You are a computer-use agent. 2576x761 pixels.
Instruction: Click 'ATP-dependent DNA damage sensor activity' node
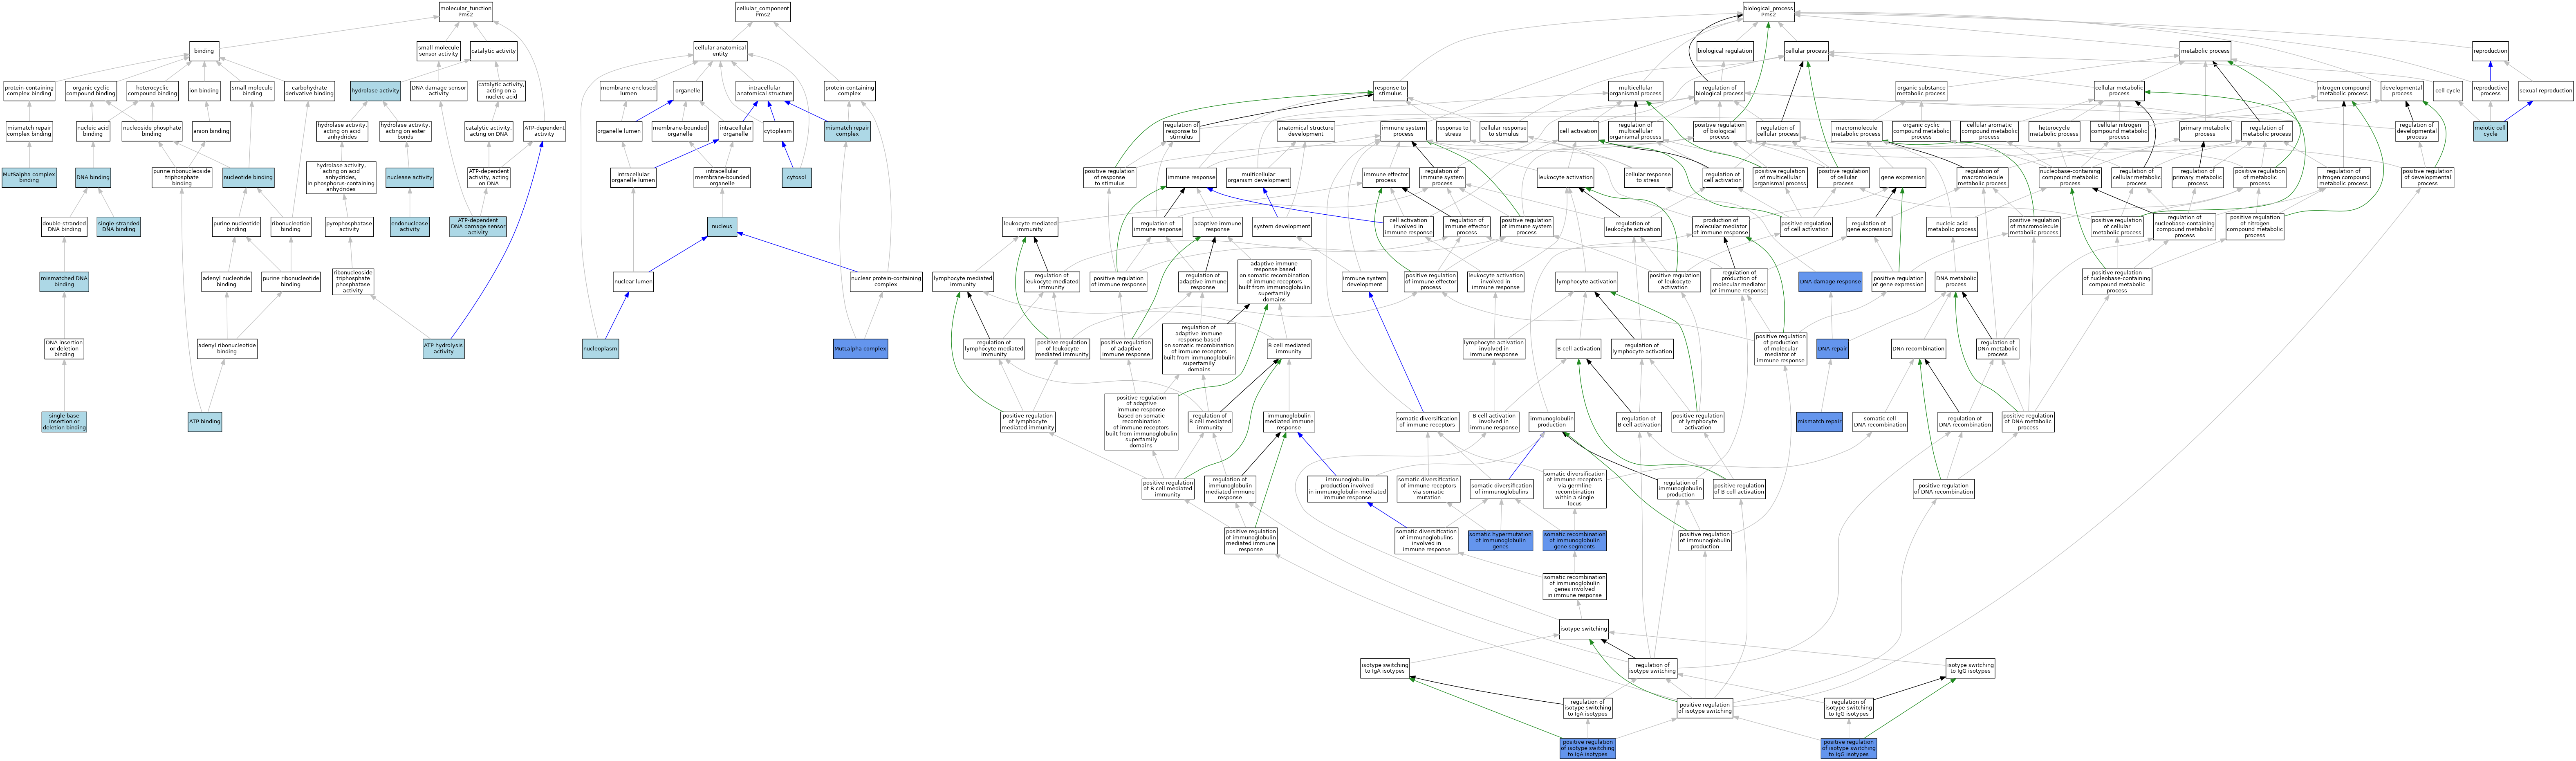point(478,227)
